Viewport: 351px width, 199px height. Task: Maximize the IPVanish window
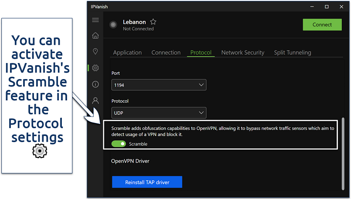[x=327, y=7]
